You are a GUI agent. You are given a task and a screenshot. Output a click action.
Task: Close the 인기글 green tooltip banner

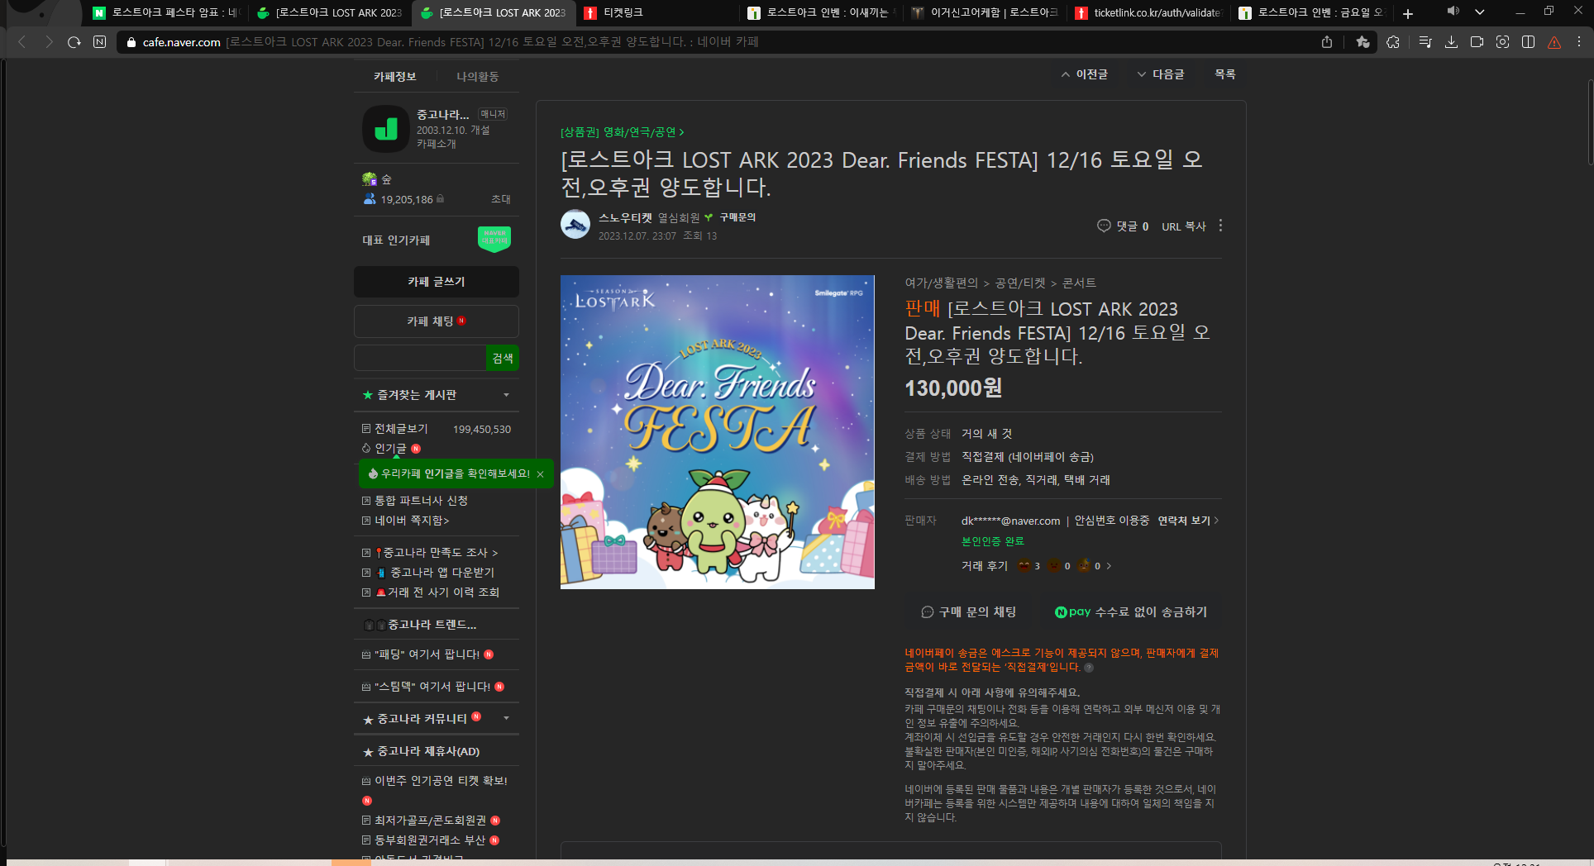pos(540,474)
